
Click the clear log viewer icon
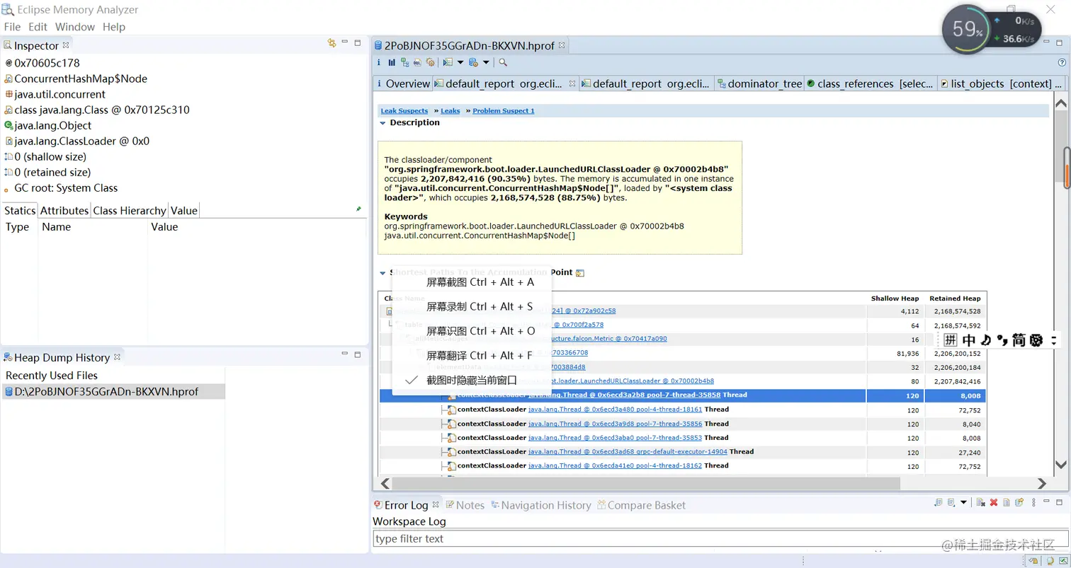(981, 502)
